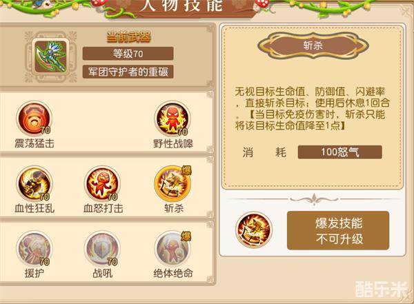Click the 爆 badge on 斩杀

(x=186, y=171)
